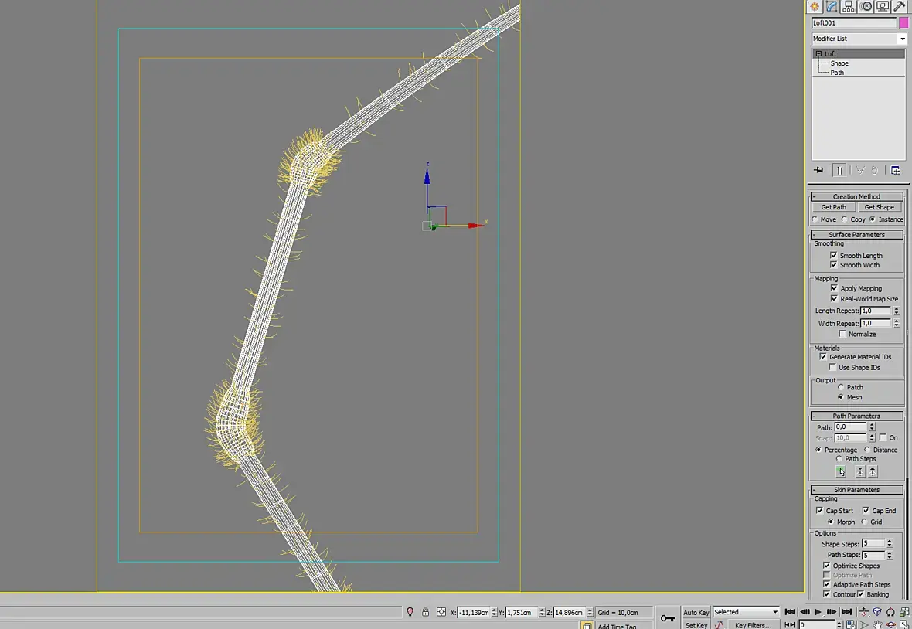Open the Display command panel tab
This screenshot has width=912, height=629.
[x=883, y=6]
